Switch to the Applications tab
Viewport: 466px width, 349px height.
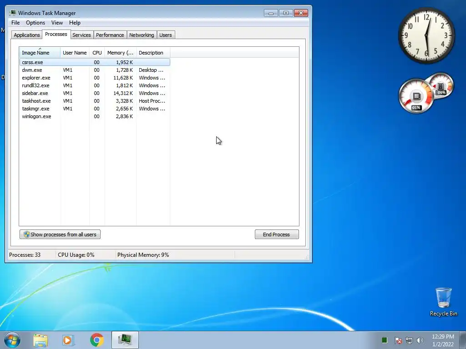pyautogui.click(x=27, y=35)
